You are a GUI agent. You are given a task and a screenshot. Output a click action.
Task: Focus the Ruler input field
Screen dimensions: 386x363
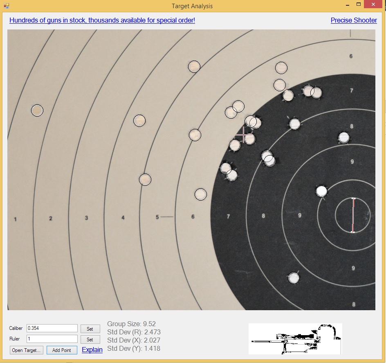(52, 339)
